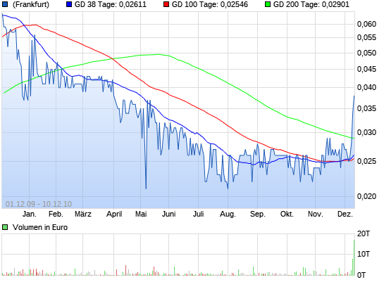This screenshot has width=384, height=282.
Task: Click the green Volumen in Euro swatch
Action: [5, 227]
